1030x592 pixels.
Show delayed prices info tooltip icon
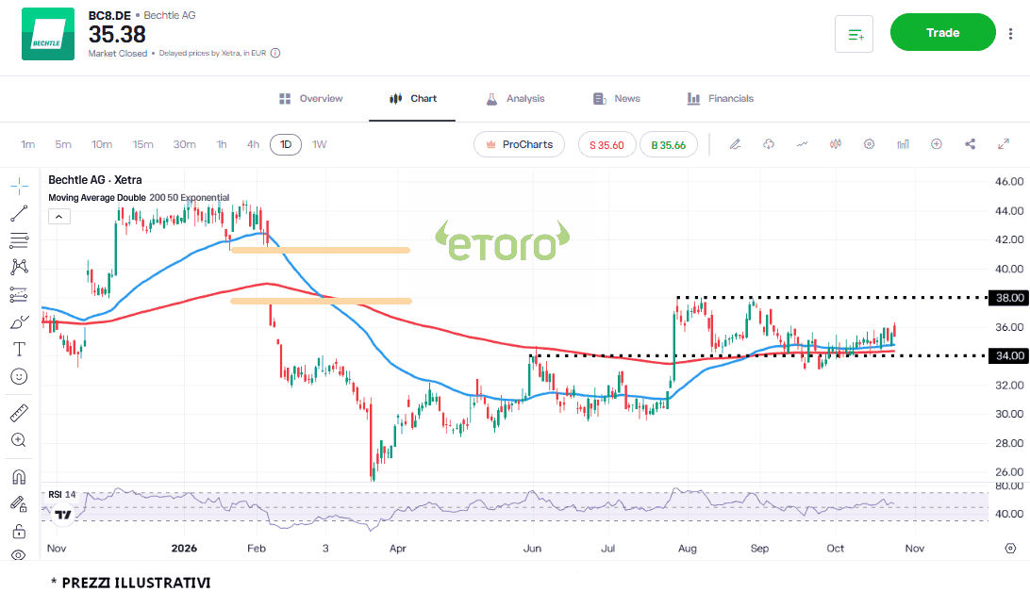pyautogui.click(x=275, y=53)
